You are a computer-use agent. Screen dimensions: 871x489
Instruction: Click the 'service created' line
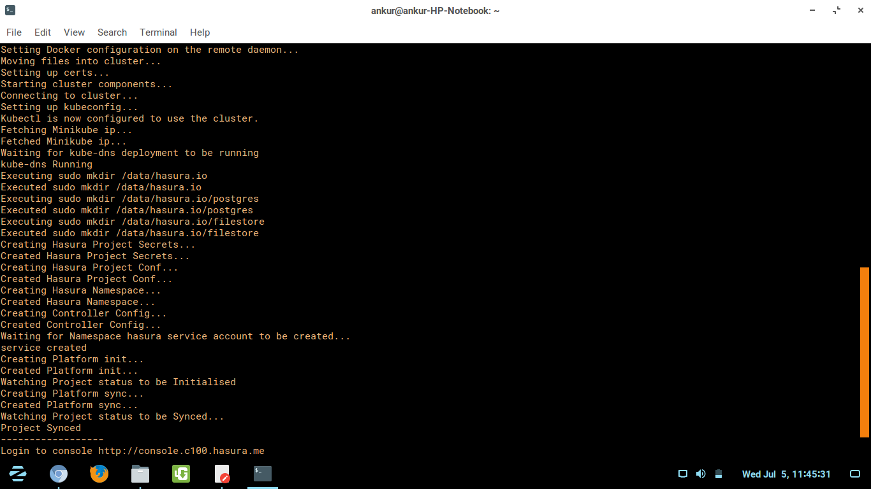43,348
